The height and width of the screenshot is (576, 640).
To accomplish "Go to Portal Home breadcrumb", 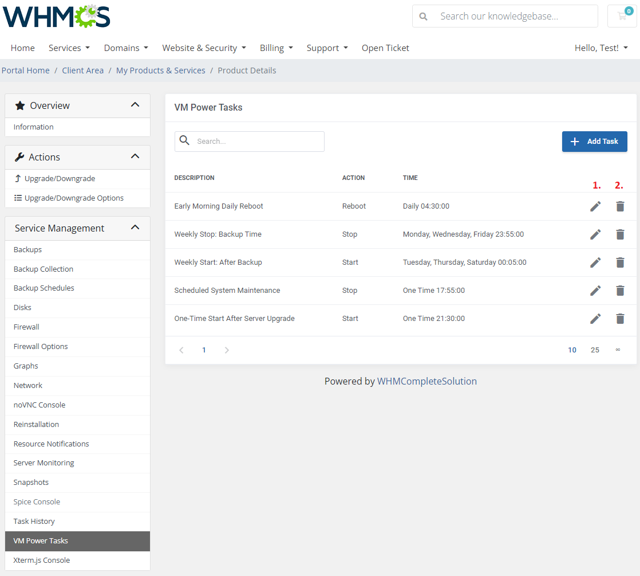I will tap(26, 70).
